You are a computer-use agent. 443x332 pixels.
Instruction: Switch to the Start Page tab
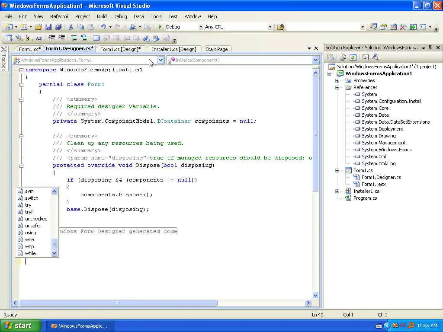[x=217, y=49]
